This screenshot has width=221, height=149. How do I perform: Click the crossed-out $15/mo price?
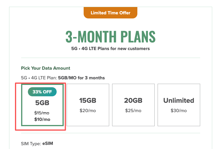pyautogui.click(x=42, y=113)
